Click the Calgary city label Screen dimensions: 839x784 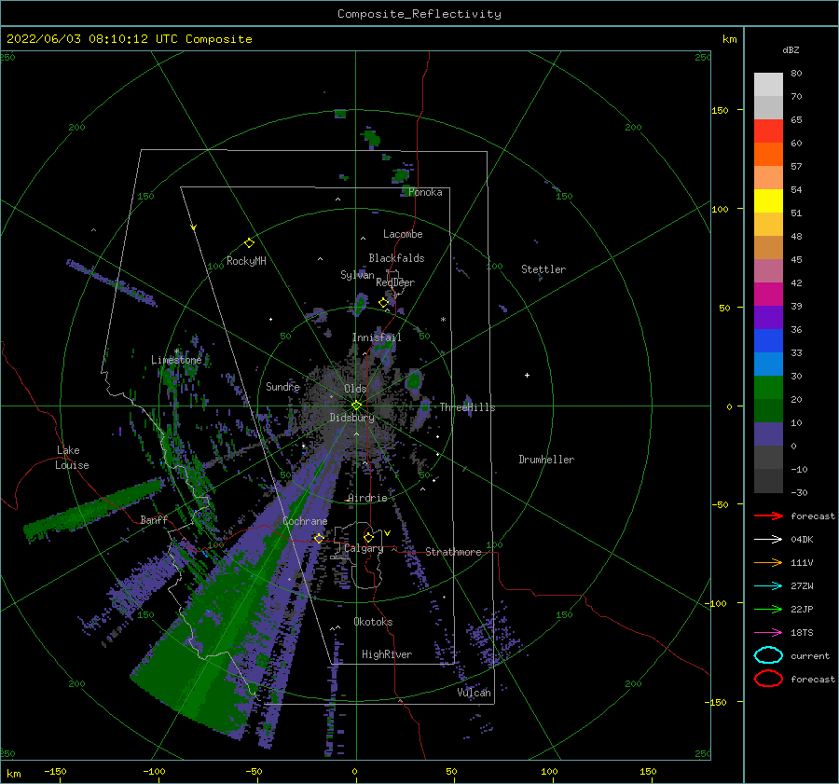[364, 548]
